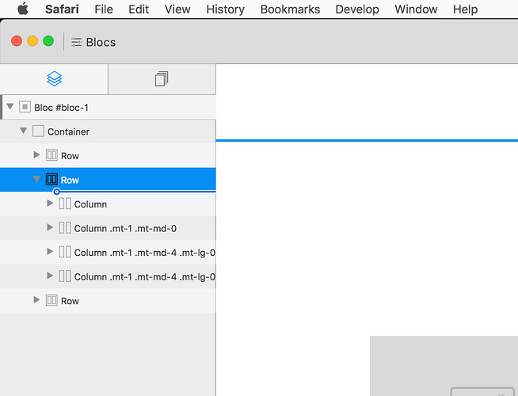Expand the last Row in the tree
The width and height of the screenshot is (518, 396).
coord(36,300)
